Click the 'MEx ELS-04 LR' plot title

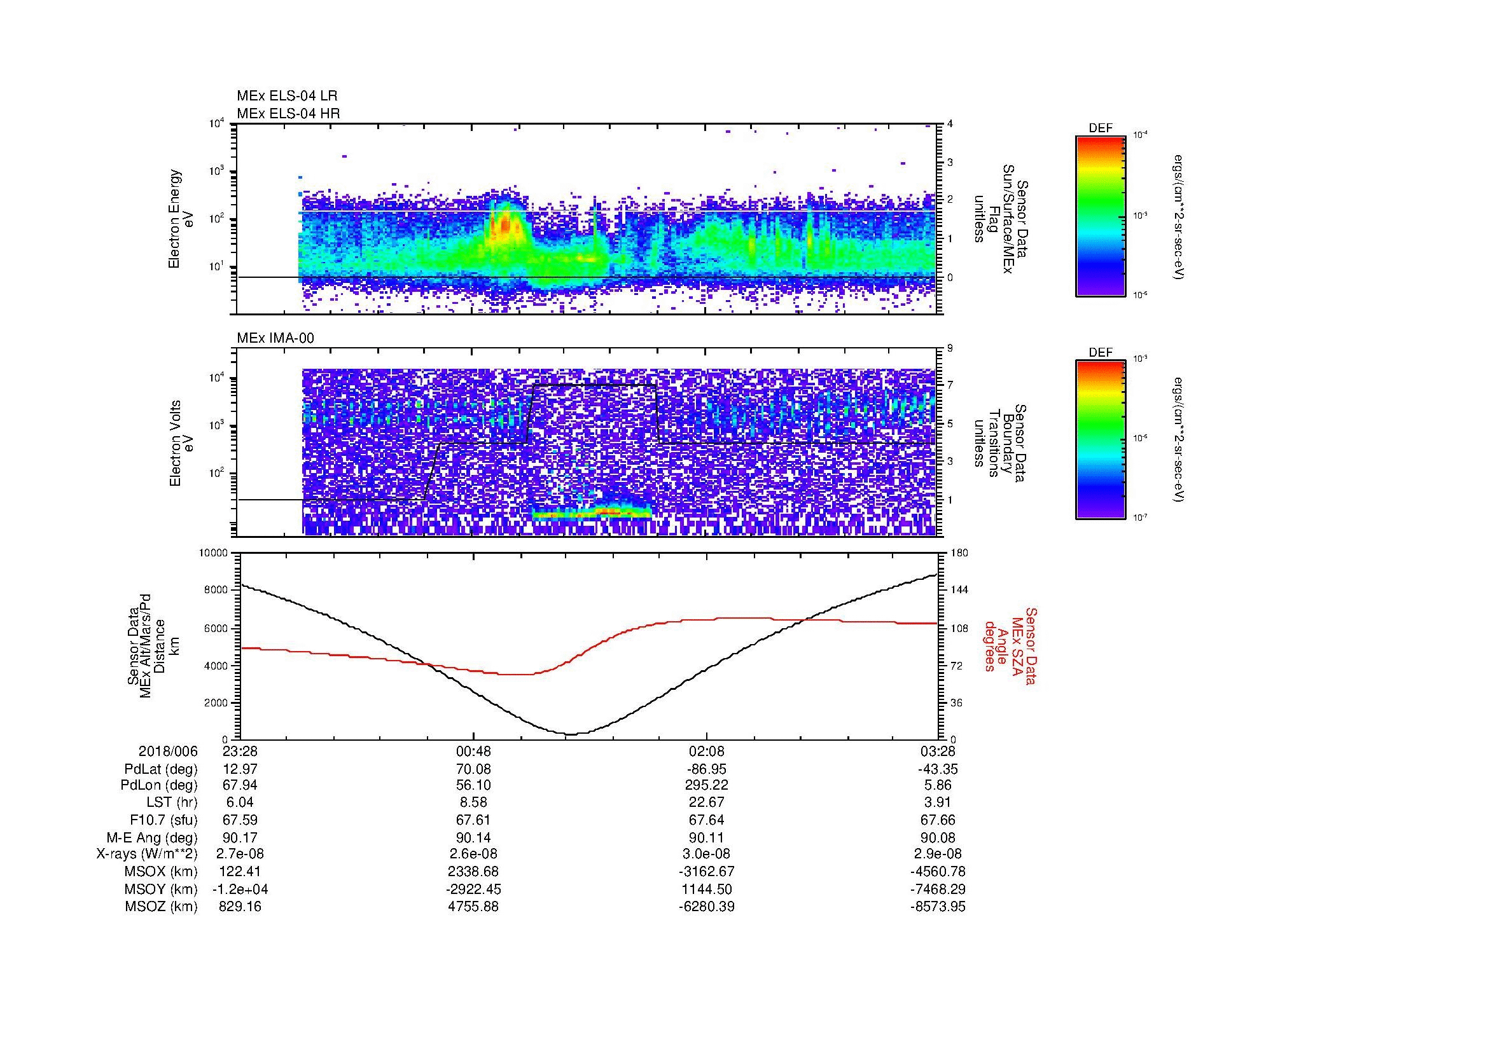tap(287, 96)
